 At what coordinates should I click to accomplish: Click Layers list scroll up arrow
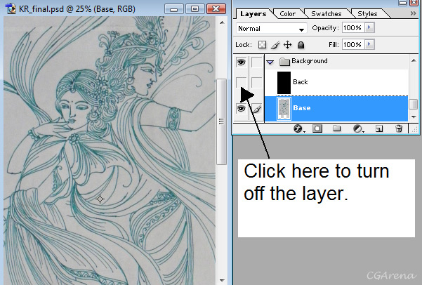point(414,61)
